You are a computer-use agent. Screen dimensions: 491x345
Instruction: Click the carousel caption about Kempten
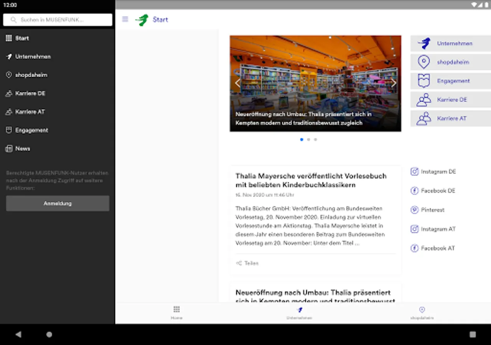303,118
